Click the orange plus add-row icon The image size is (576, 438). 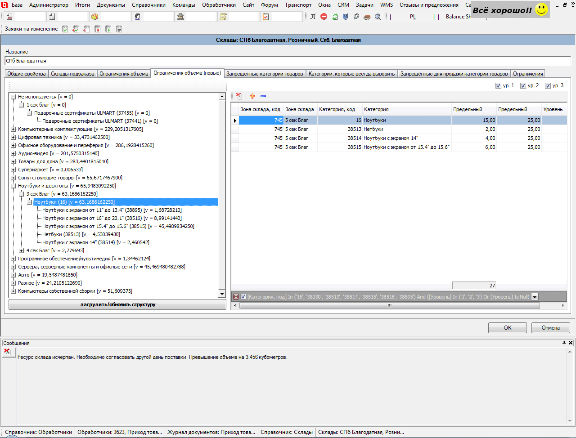(x=252, y=96)
